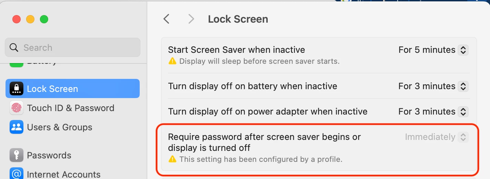Image resolution: width=490 pixels, height=179 pixels.
Task: Click the 'Passwords' sidebar label
Action: (49, 155)
